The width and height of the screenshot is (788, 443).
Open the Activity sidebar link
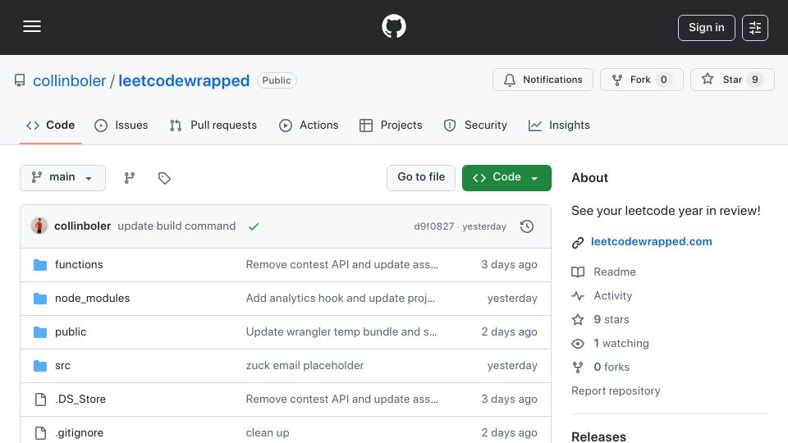(612, 296)
